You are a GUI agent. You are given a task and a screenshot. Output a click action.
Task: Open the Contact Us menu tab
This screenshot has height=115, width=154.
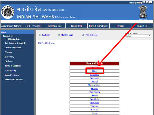[142, 26]
